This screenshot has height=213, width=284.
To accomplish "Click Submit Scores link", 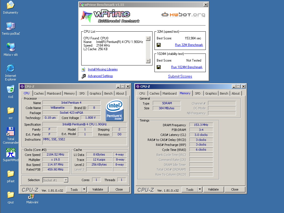I will (180, 77).
